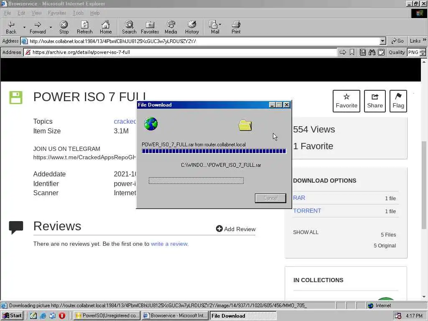428x321 pixels.
Task: Switch to the PowerISO taskbar button
Action: [x=107, y=316]
